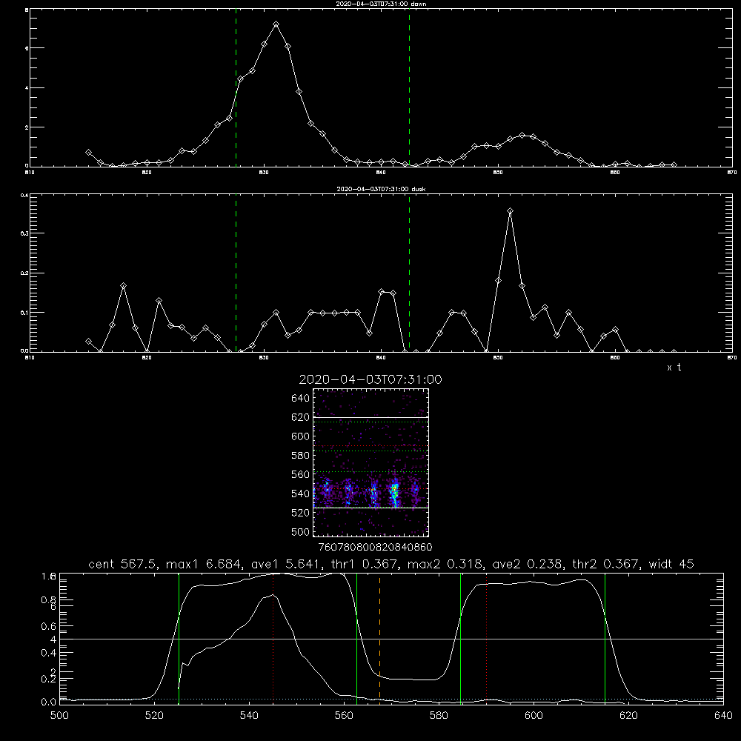Click the 540 tick label on the bottom plot x-axis
The width and height of the screenshot is (741, 741).
(x=249, y=716)
